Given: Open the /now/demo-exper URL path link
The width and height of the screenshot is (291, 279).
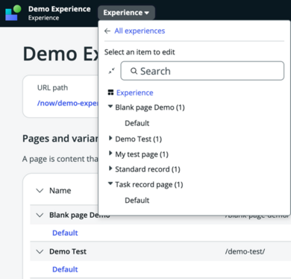Looking at the screenshot, I should (x=68, y=103).
